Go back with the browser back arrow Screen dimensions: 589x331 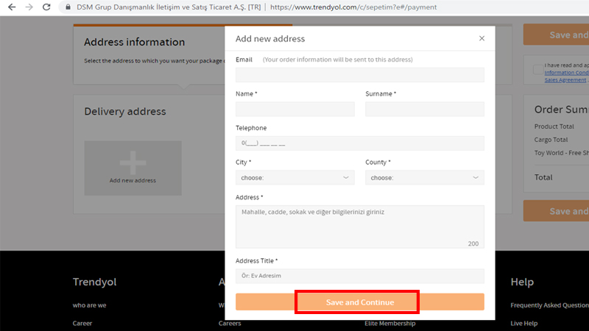[x=12, y=7]
